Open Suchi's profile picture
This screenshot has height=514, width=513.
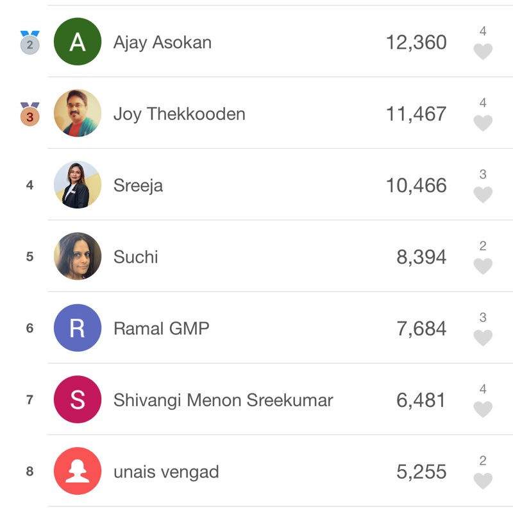(x=78, y=256)
